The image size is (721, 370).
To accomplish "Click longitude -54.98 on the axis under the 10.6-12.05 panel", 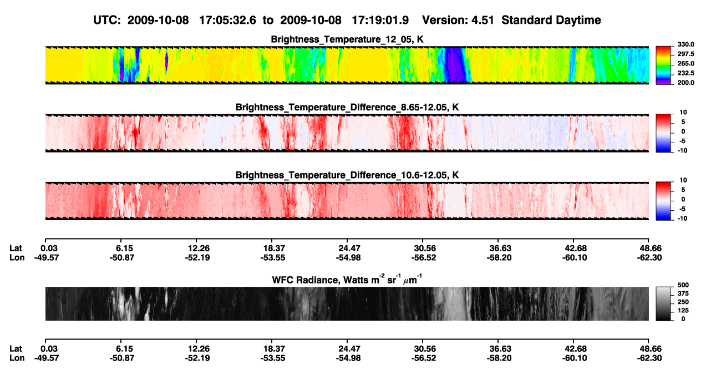I will tap(347, 257).
